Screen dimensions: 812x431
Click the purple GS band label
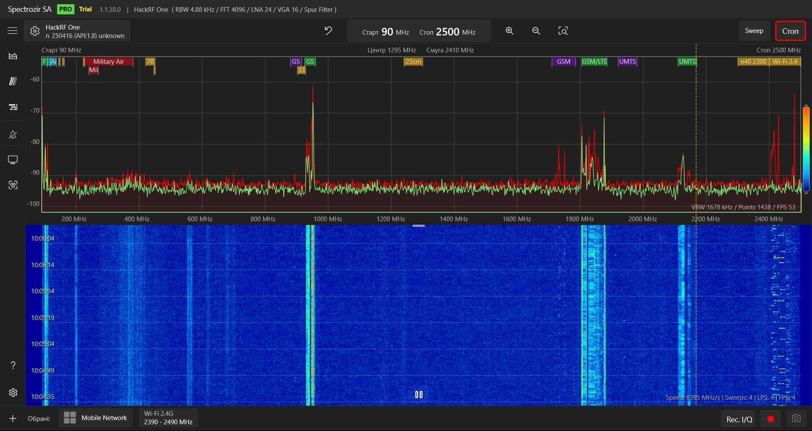(x=296, y=62)
